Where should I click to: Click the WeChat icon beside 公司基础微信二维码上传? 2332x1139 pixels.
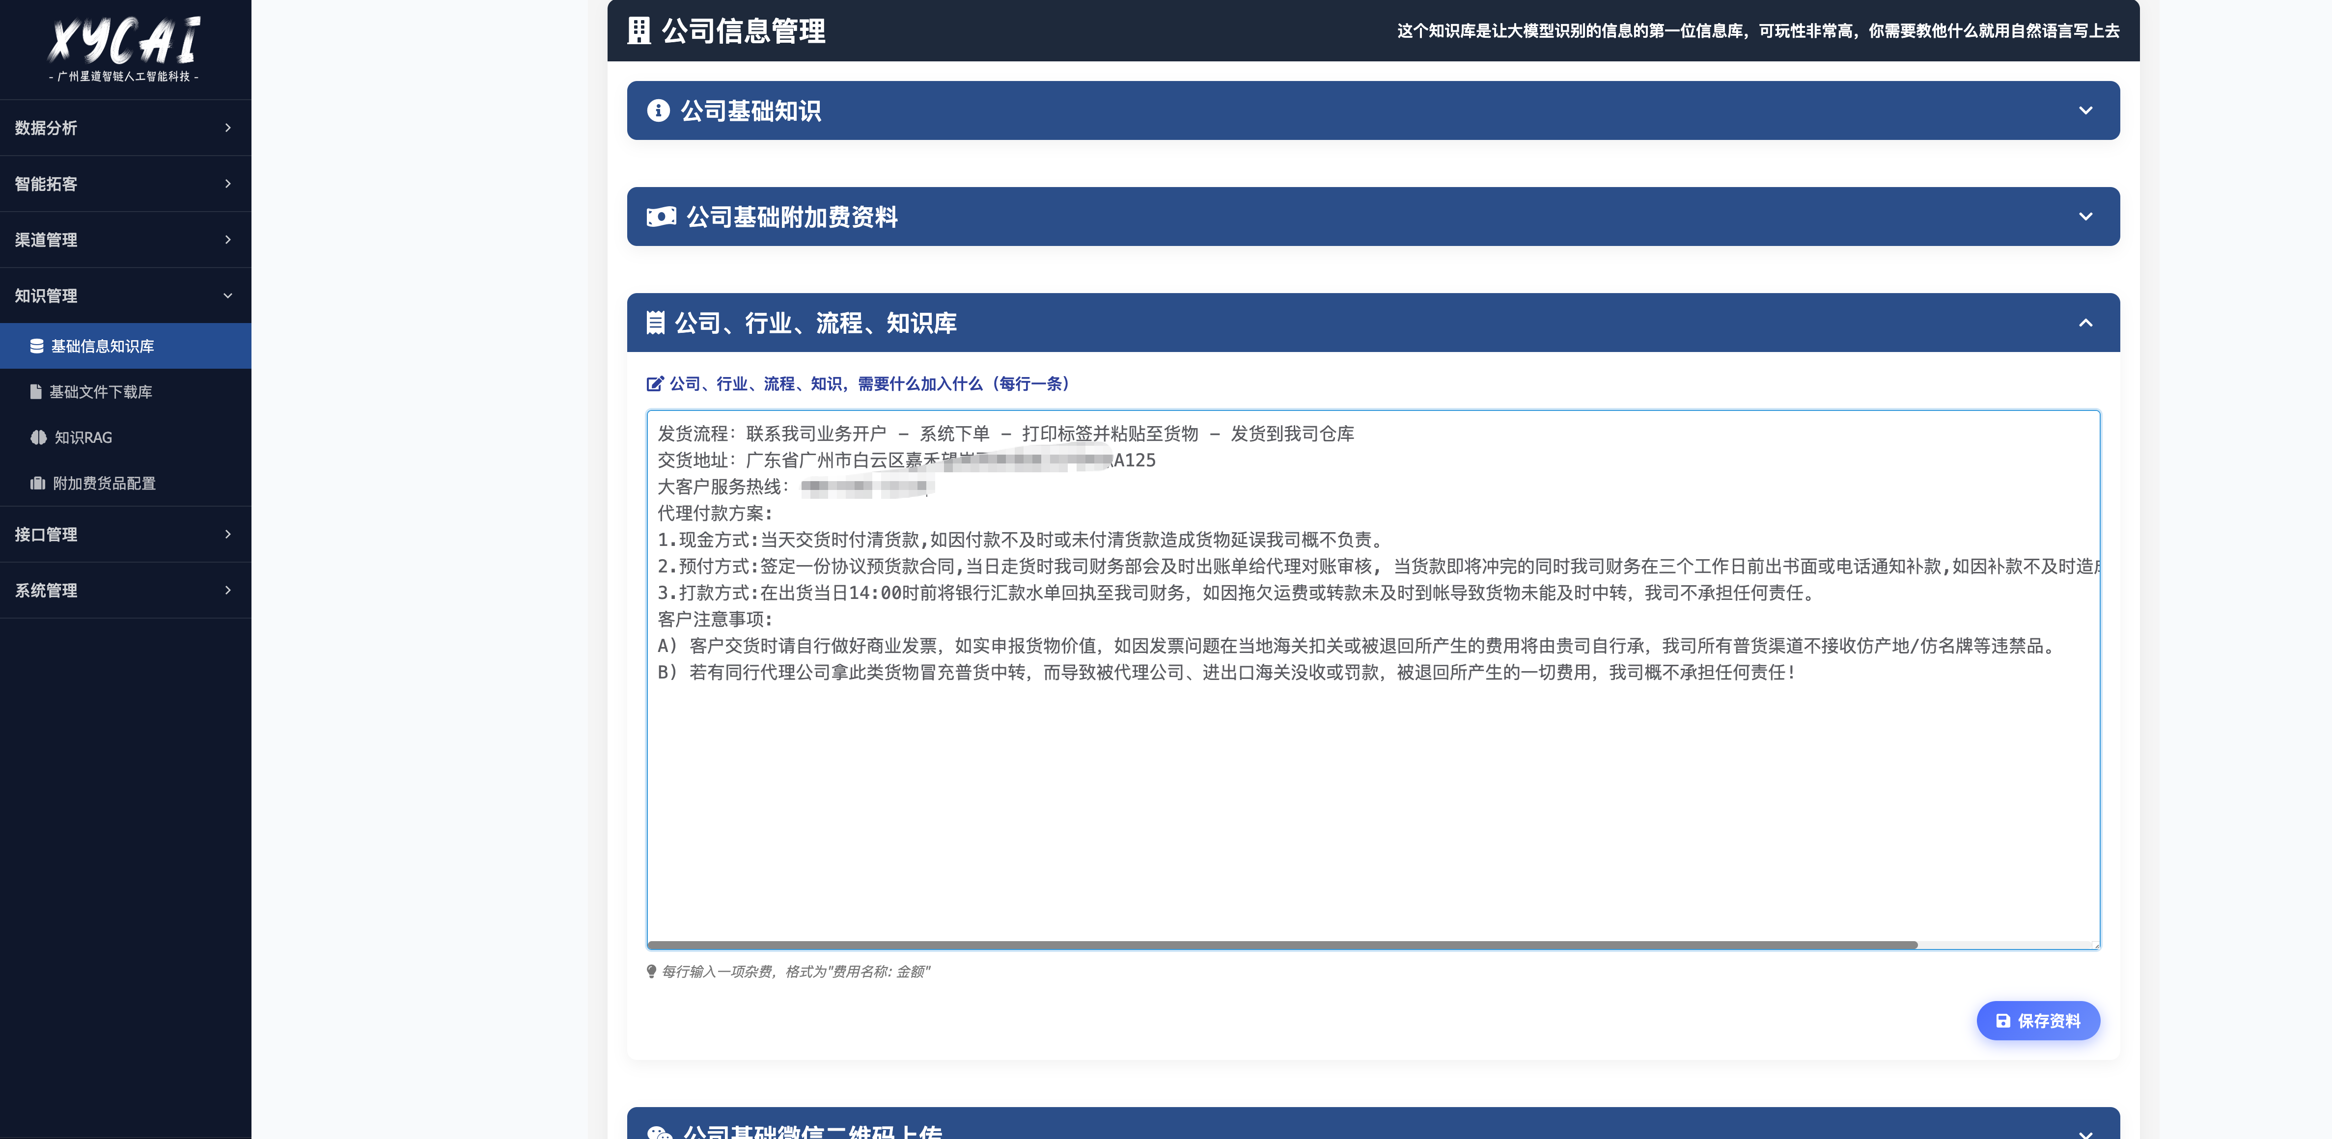coord(660,1132)
